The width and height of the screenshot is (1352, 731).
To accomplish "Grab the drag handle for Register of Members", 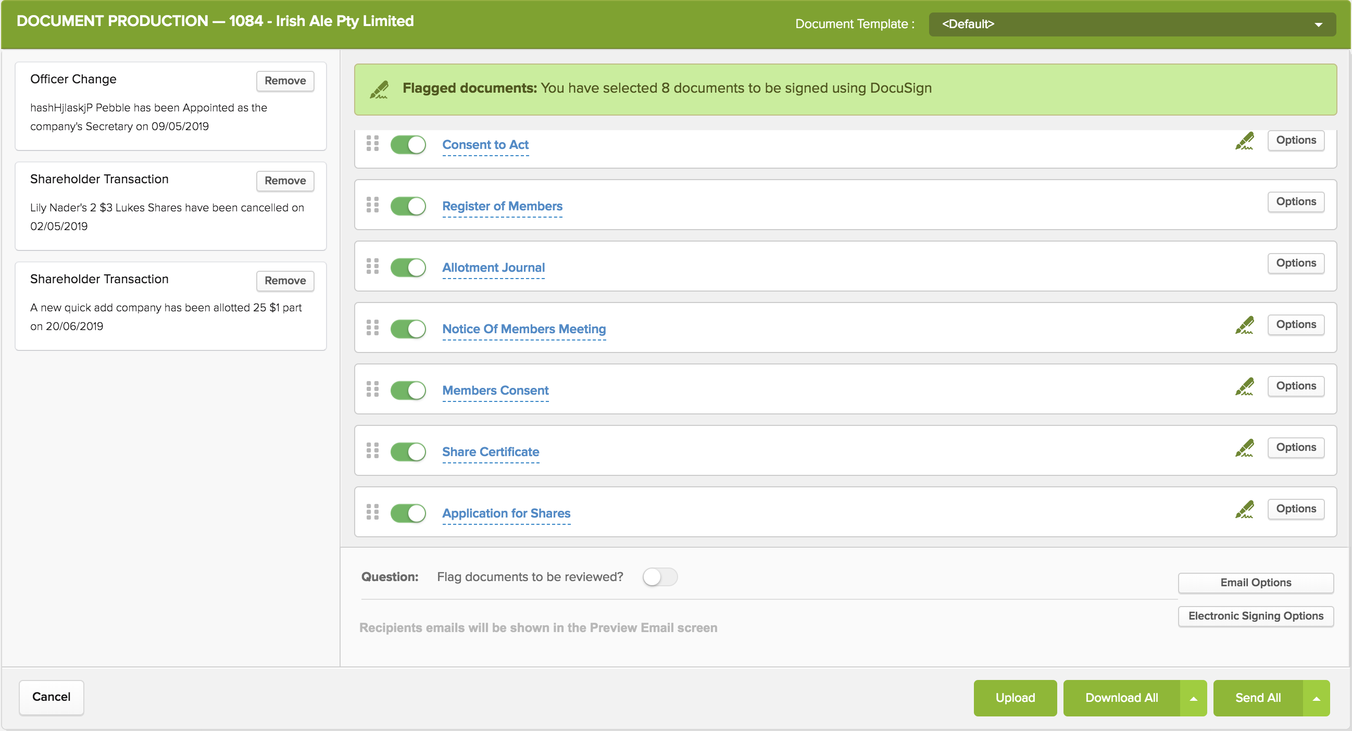I will pos(372,205).
